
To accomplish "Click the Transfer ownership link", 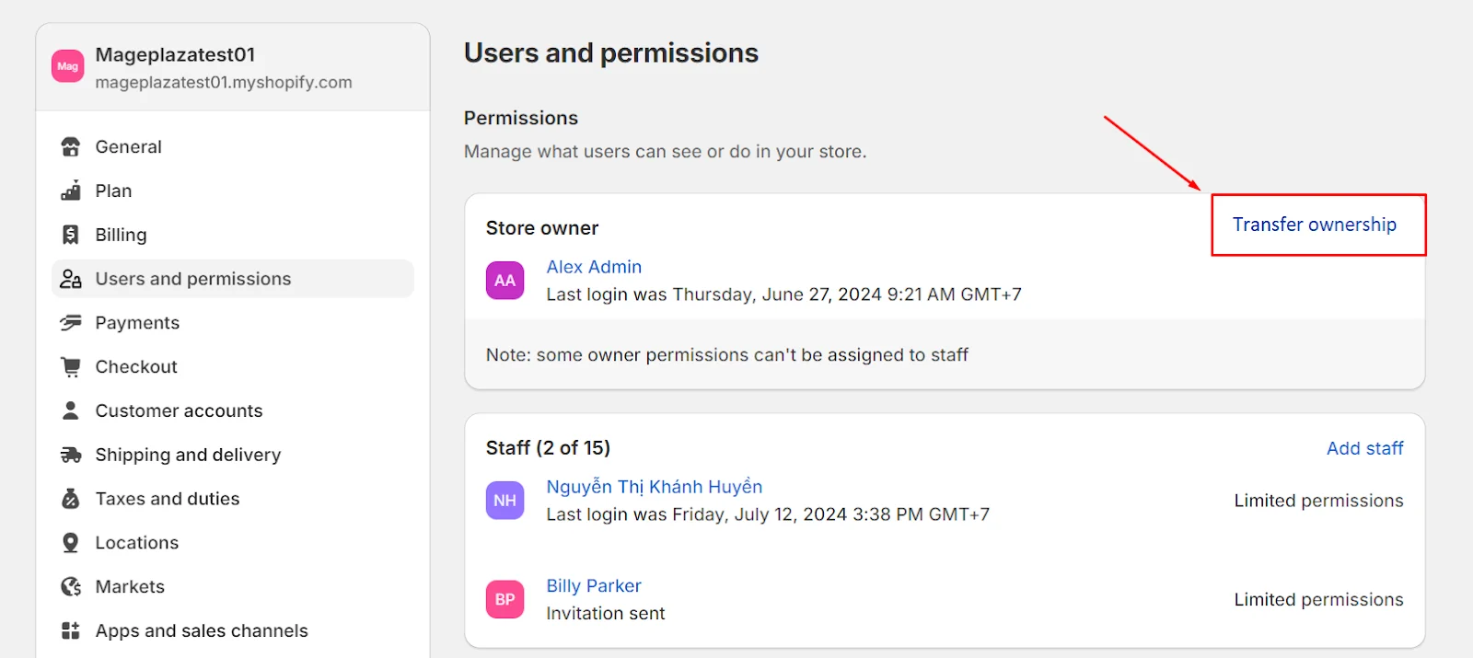I will point(1314,225).
